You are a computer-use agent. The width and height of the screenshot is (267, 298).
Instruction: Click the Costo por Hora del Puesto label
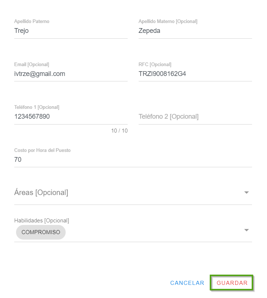(42, 150)
